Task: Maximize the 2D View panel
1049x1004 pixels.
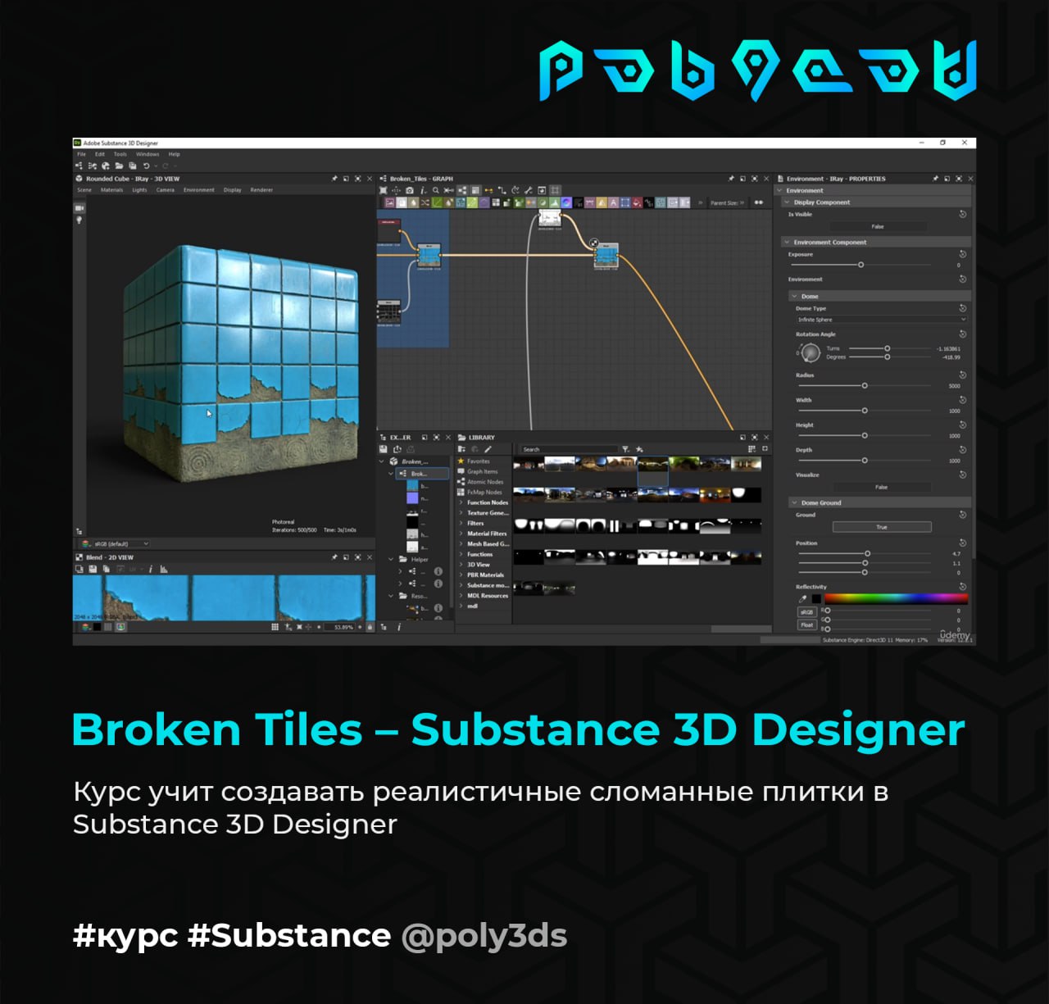Action: pos(358,557)
